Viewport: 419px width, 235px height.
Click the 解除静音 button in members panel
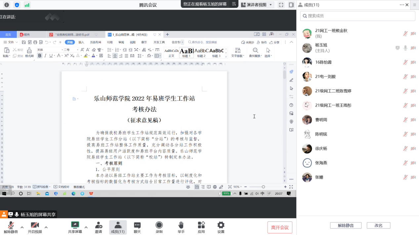pyautogui.click(x=346, y=225)
